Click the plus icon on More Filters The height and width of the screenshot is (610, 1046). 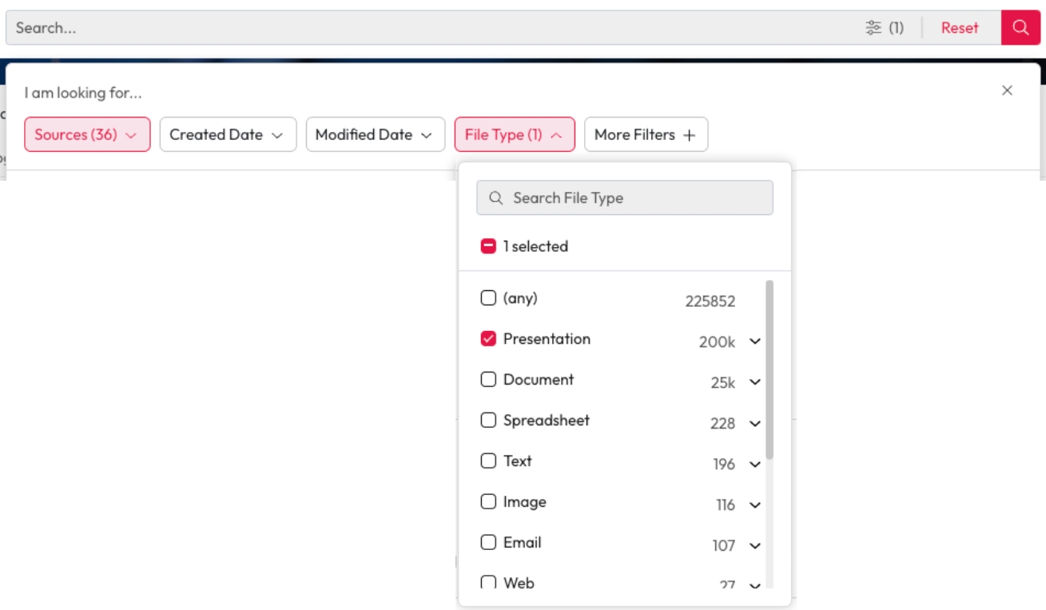tap(689, 135)
